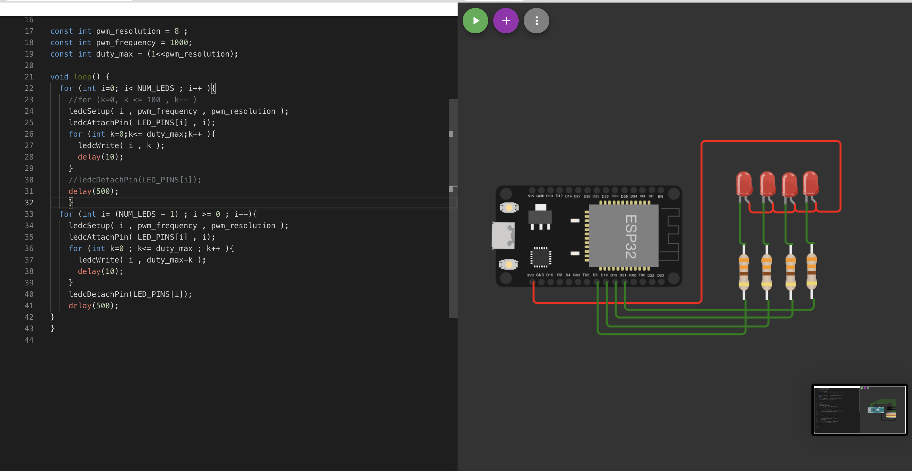Click commented ledcDetachPin on line 30
912x471 pixels.
coord(135,180)
